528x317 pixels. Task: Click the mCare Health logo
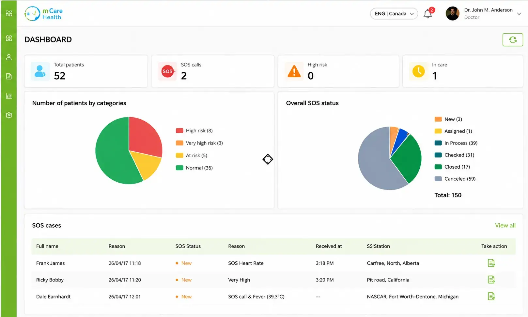pos(44,14)
